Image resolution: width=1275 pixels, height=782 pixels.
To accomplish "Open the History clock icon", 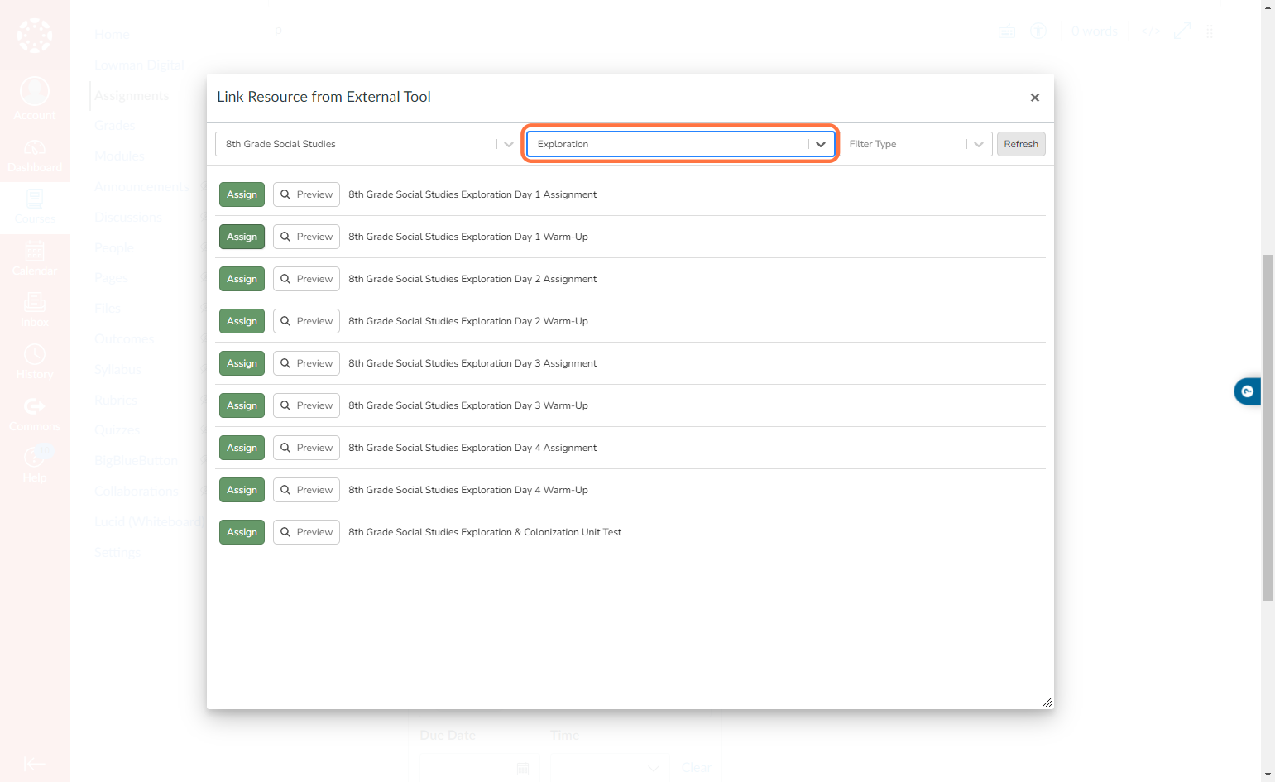I will point(35,354).
